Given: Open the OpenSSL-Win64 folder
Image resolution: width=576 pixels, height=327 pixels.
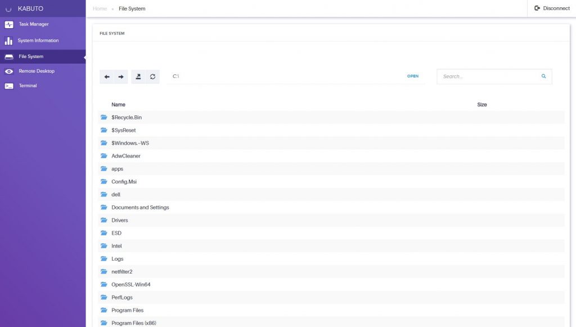Looking at the screenshot, I should (x=130, y=285).
